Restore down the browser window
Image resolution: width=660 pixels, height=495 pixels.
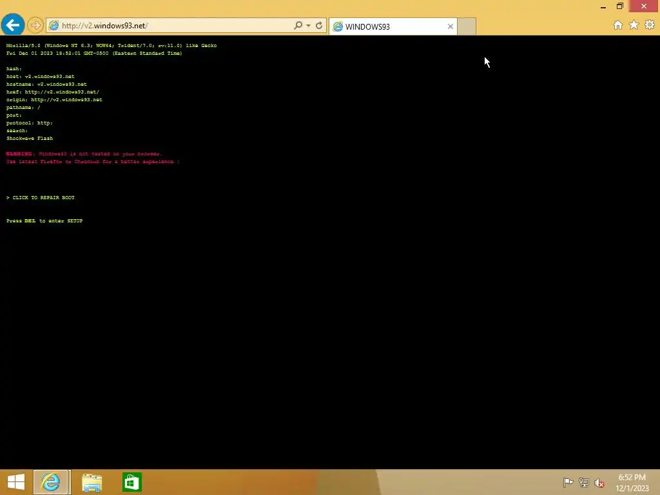click(620, 6)
